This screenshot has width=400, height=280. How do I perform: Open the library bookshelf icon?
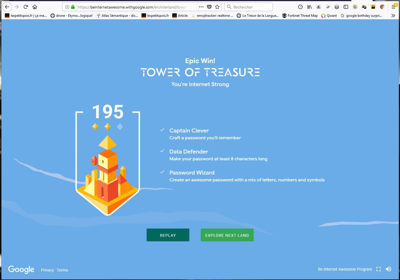[x=309, y=7]
